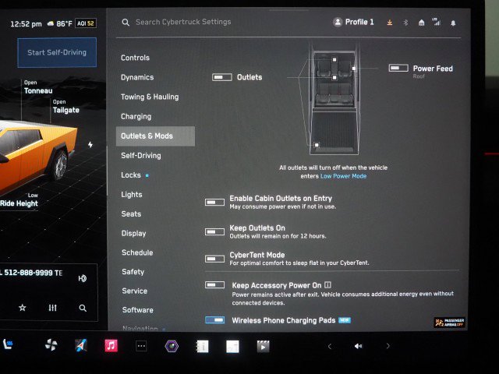Open Display settings
Viewport: 499px width, 374px height.
pos(133,234)
